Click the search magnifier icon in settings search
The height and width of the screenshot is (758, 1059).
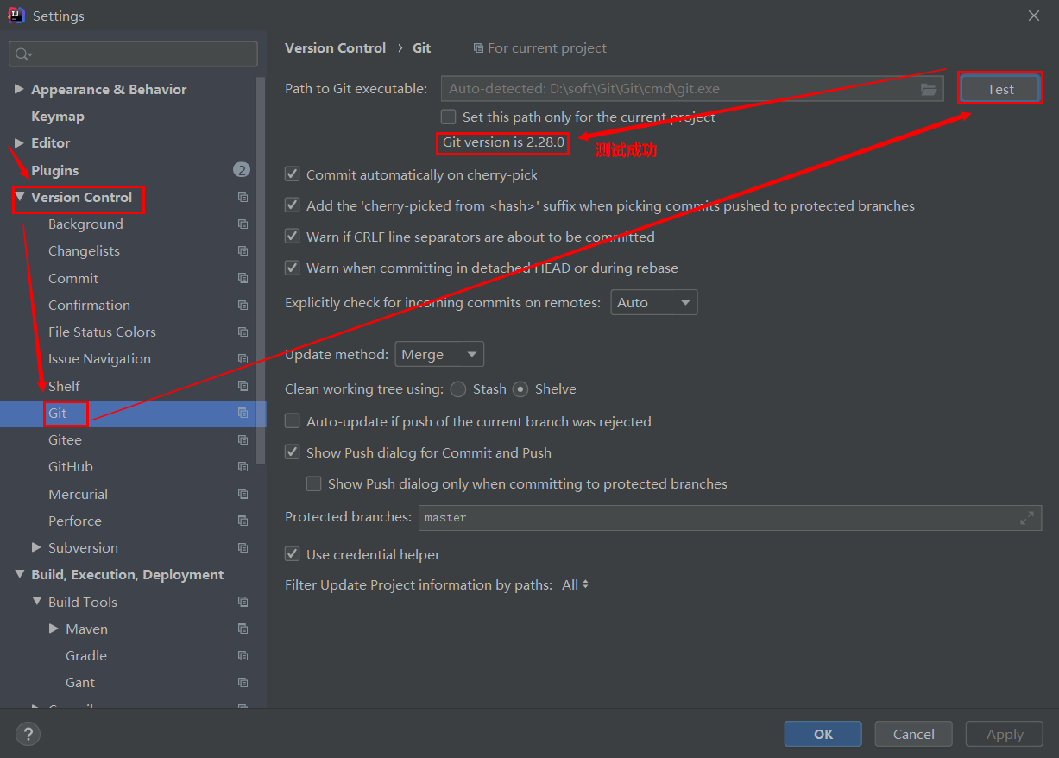[22, 54]
